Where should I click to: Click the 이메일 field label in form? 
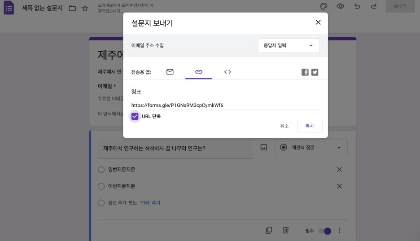(105, 86)
